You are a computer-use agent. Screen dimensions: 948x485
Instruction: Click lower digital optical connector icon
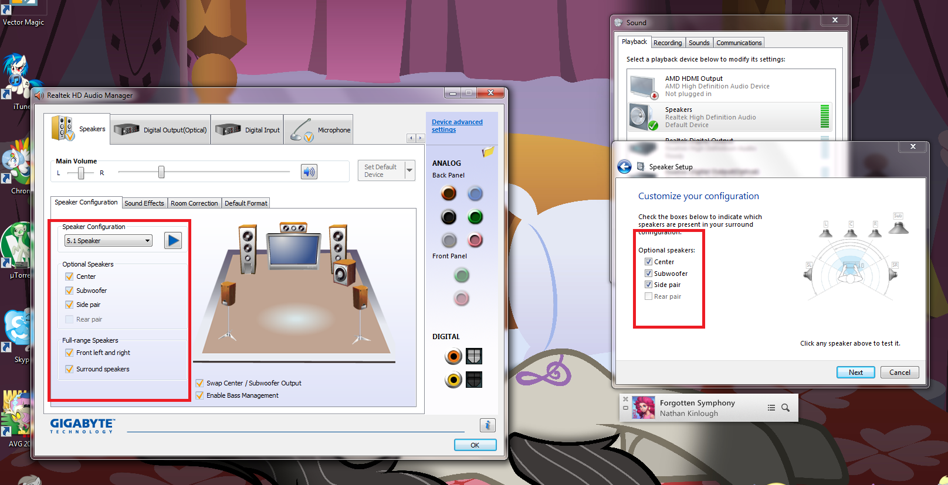(474, 380)
